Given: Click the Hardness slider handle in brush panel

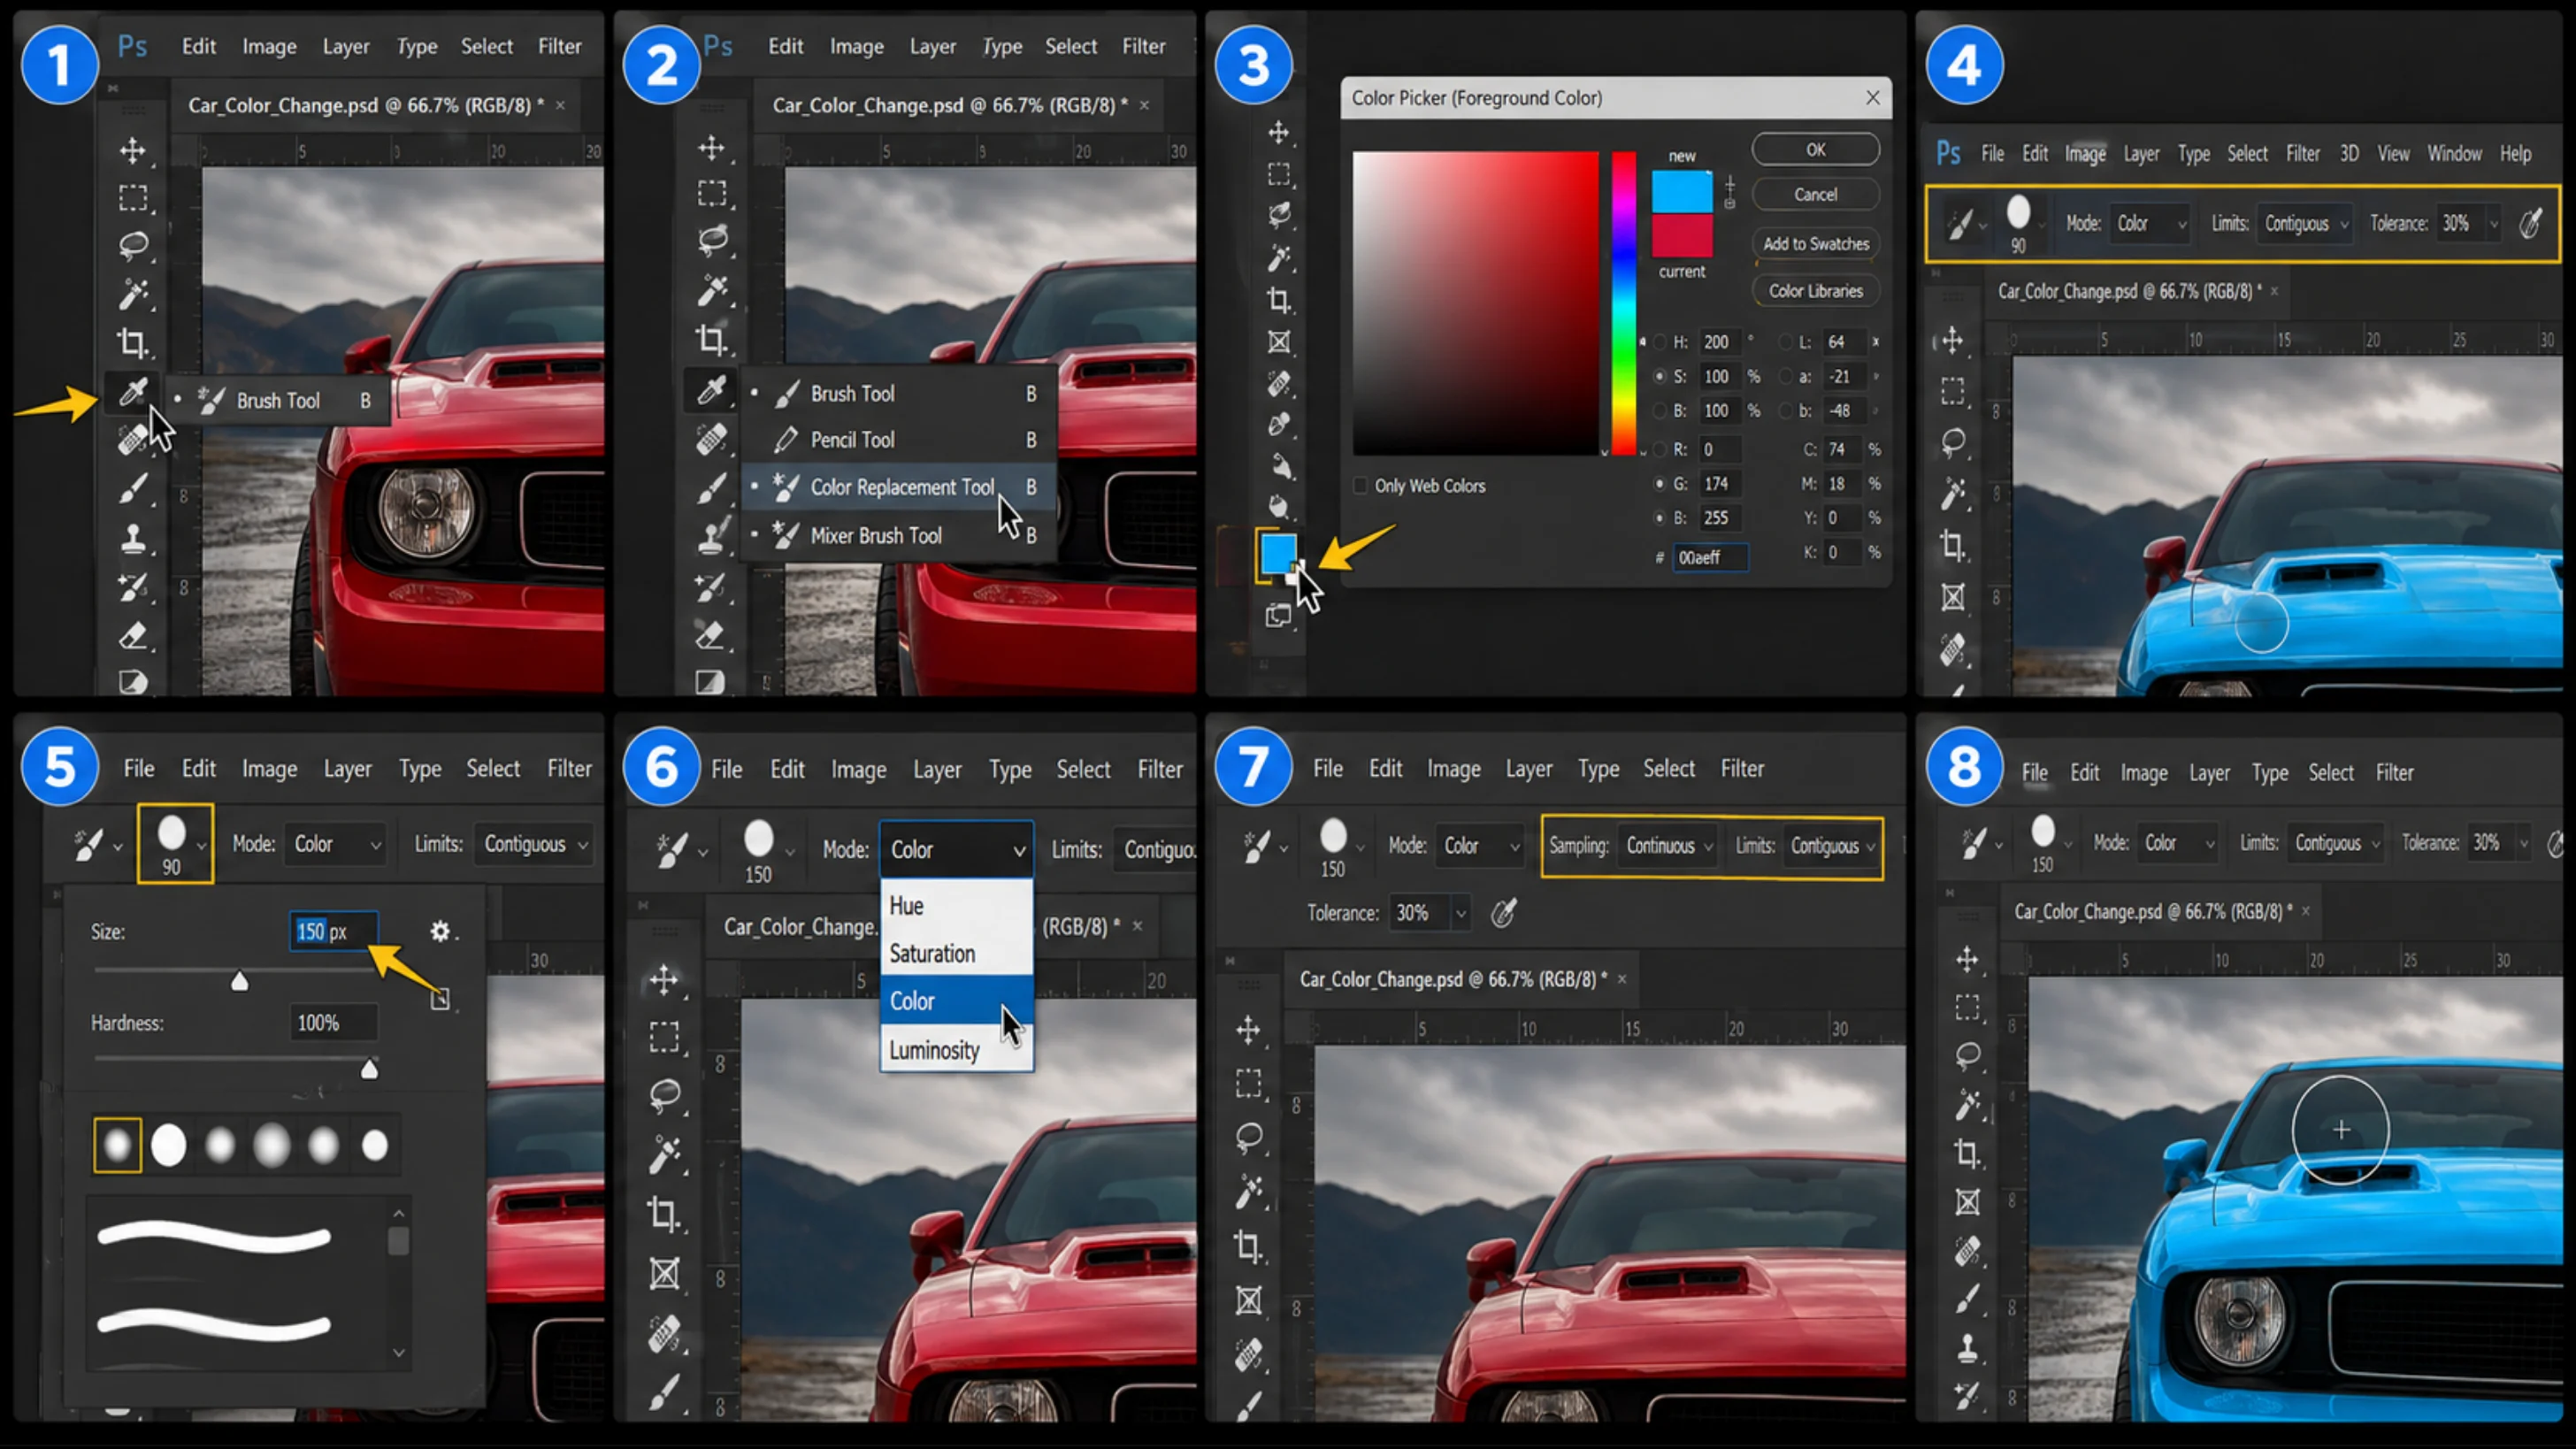Looking at the screenshot, I should 369,1070.
